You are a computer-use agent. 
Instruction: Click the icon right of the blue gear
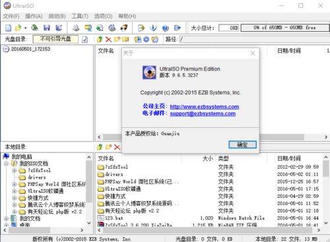coord(155,40)
